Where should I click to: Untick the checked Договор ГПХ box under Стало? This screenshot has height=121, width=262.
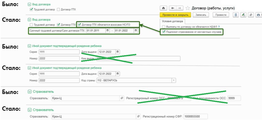(x=58, y=25)
